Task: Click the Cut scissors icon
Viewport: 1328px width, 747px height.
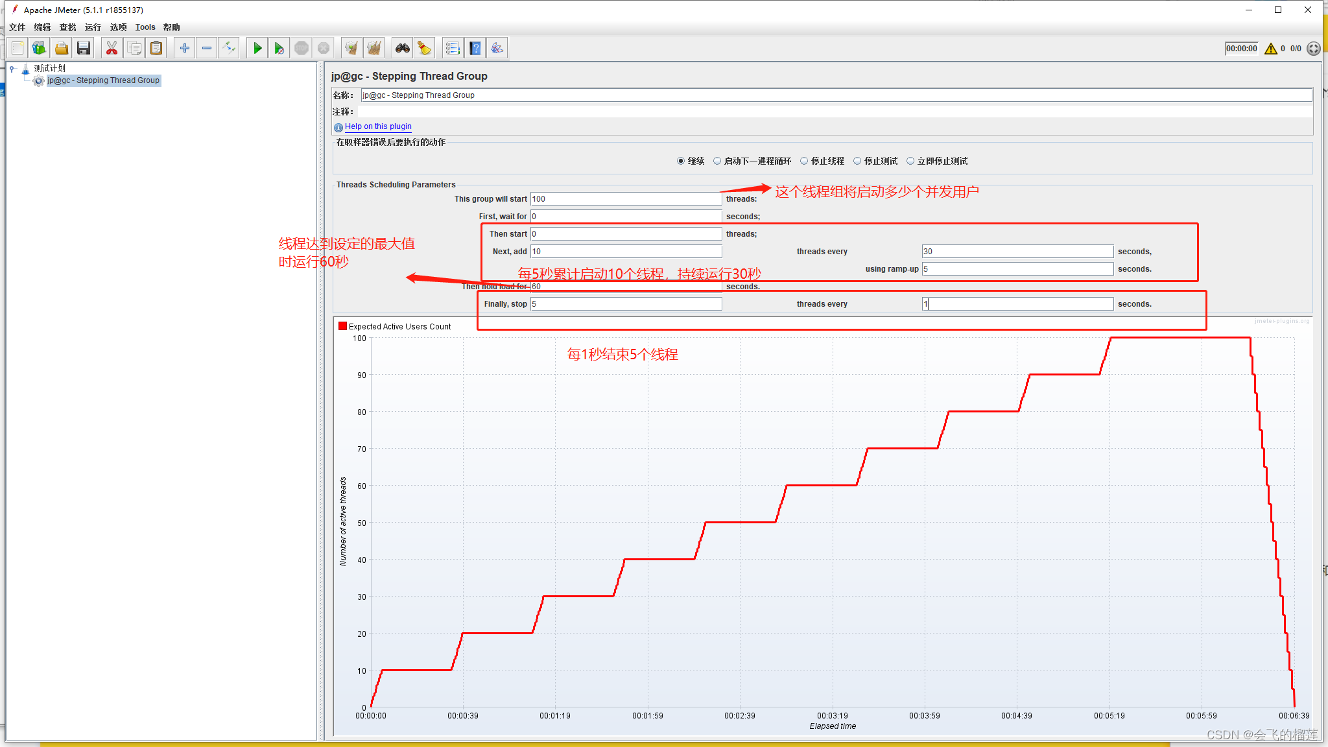Action: [x=112, y=48]
